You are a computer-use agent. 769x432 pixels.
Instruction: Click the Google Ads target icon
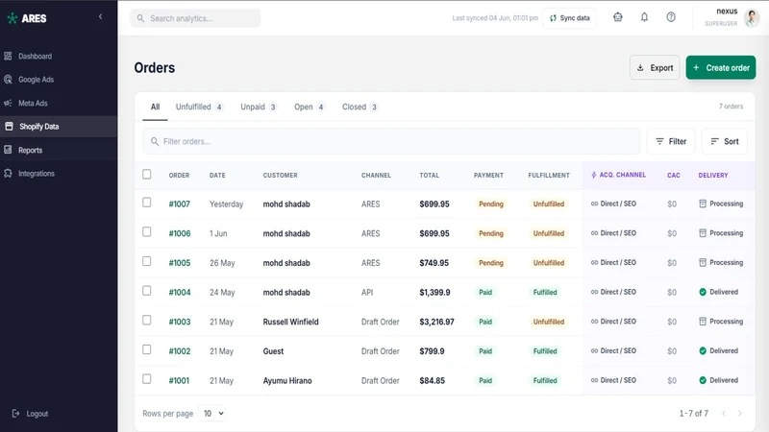(x=8, y=80)
